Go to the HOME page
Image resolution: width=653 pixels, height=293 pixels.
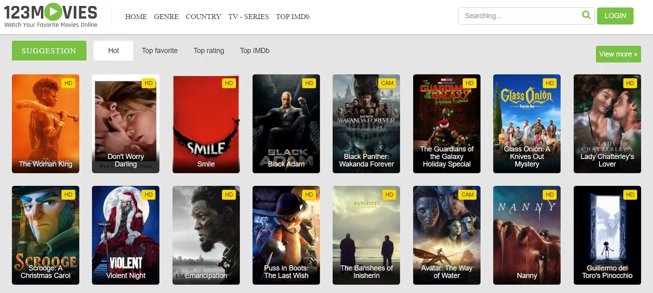coord(136,17)
